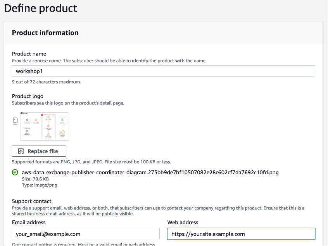Select the product logo diagram thumbnail
Image resolution: width=328 pixels, height=246 pixels.
(x=44, y=126)
